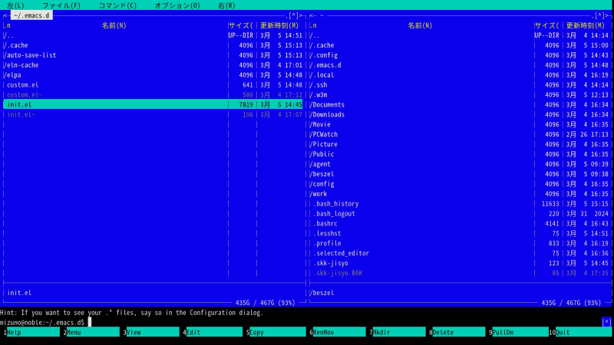
Task: Open the オプション(O) menu
Action: [x=177, y=5]
